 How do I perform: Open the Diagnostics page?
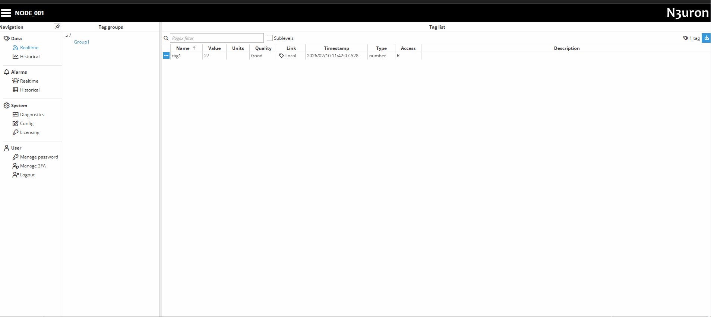click(32, 115)
